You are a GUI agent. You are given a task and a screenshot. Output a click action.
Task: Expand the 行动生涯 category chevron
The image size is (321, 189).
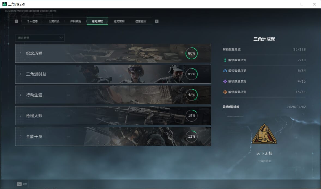click(20, 95)
